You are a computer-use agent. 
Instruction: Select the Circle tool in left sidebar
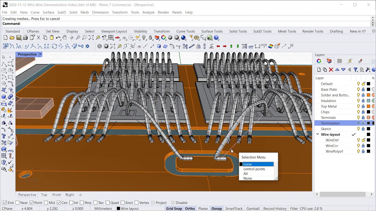point(4,70)
